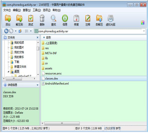Click the 删除 (Delete) trash icon
The image size is (148, 133).
pyautogui.click(x=42, y=20)
